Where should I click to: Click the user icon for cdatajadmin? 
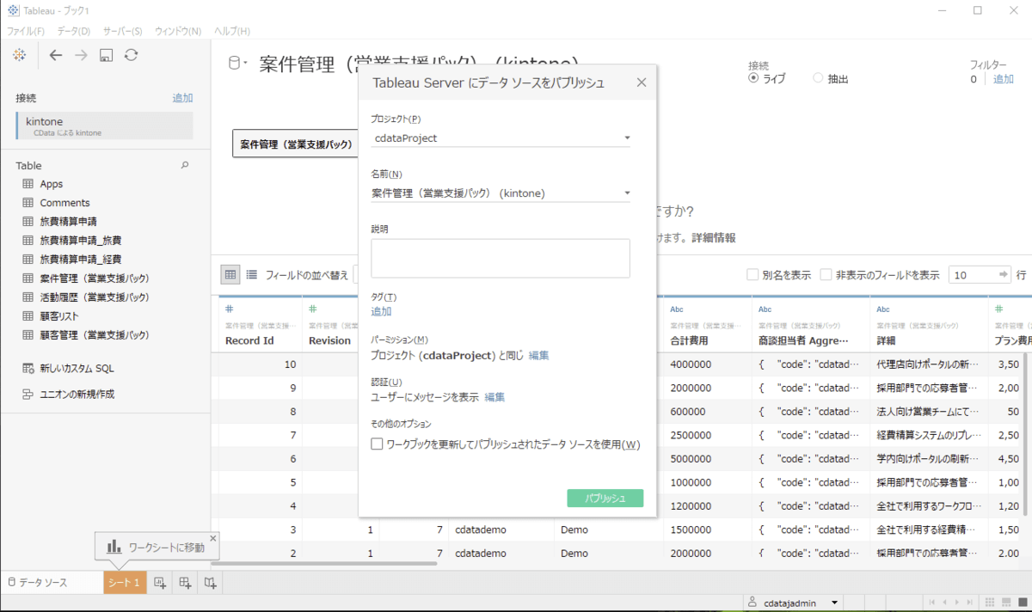click(x=752, y=603)
